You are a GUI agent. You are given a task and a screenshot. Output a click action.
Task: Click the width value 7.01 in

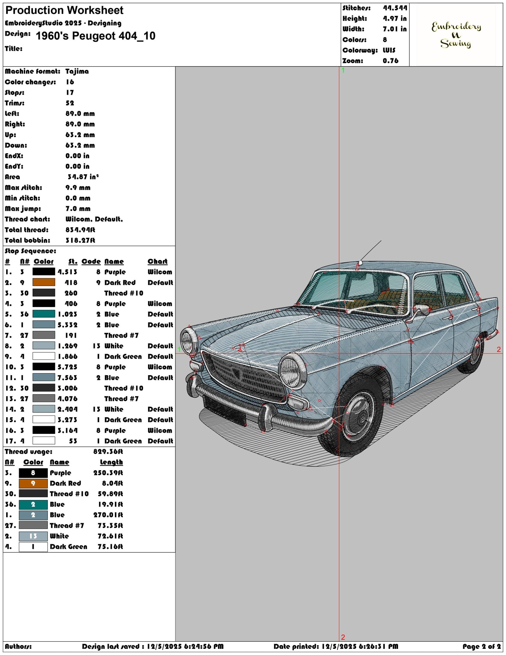click(395, 29)
